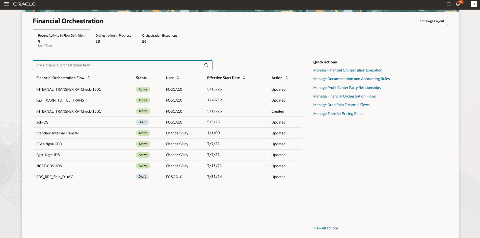Click Updated action in FGst-Ngst-GPO row

[x=278, y=144]
